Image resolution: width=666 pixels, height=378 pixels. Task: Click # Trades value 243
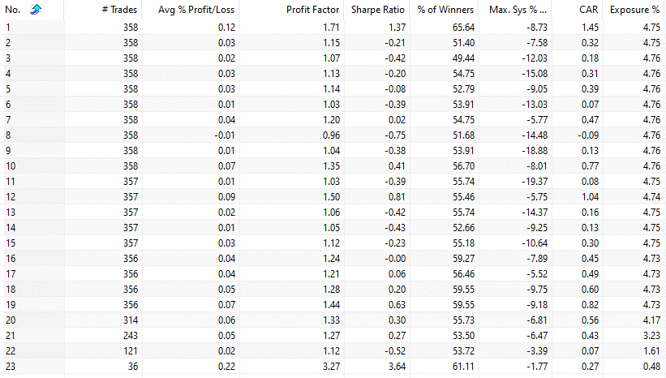point(131,335)
